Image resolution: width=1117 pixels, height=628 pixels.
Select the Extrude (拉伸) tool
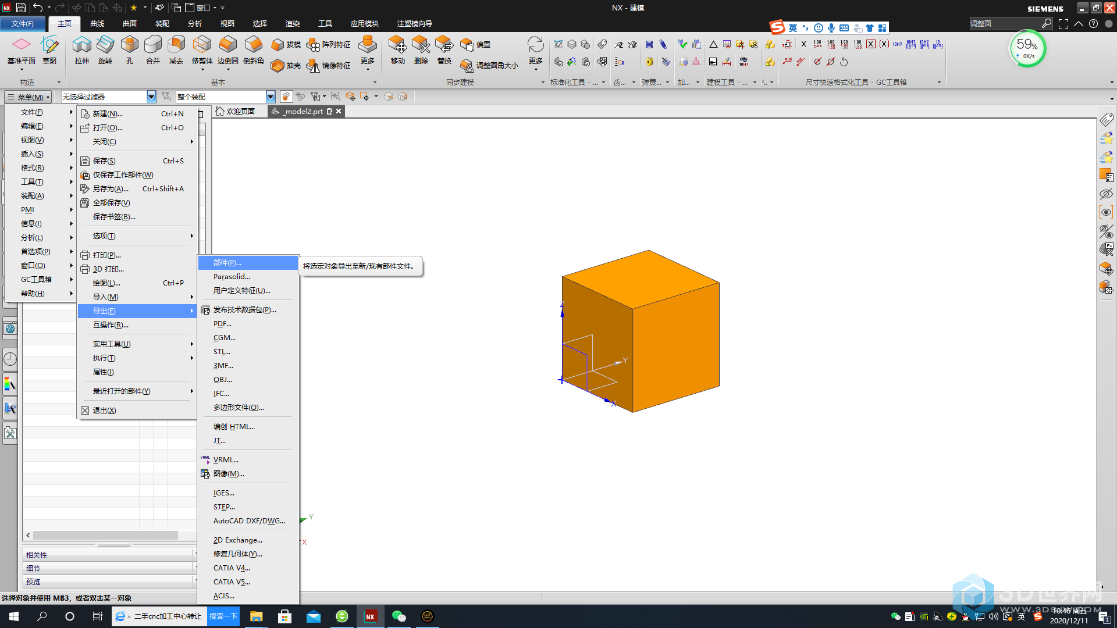[81, 50]
